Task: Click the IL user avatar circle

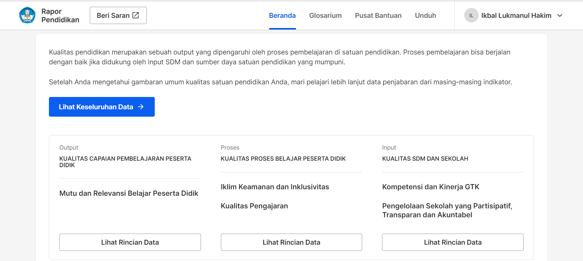Action: tap(471, 15)
